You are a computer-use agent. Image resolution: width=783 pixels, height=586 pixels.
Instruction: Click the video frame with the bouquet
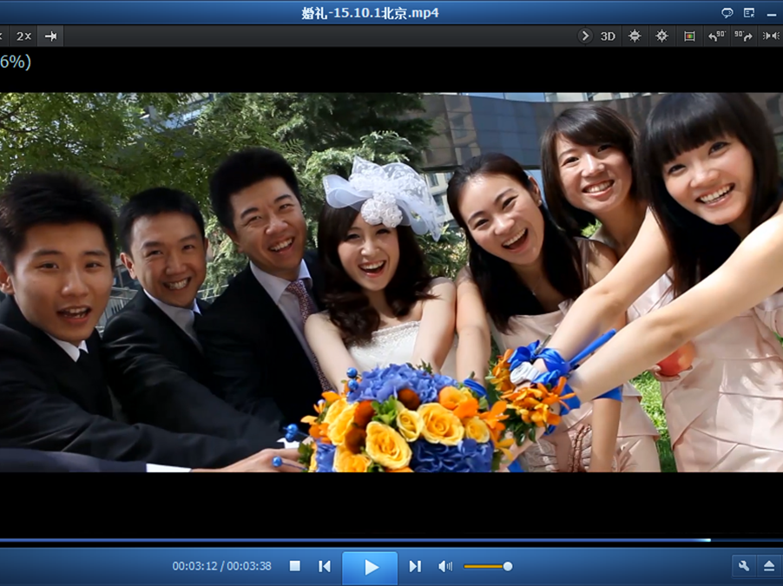[391, 282]
